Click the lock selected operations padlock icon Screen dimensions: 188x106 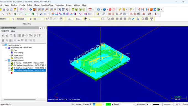[x=3, y=40]
